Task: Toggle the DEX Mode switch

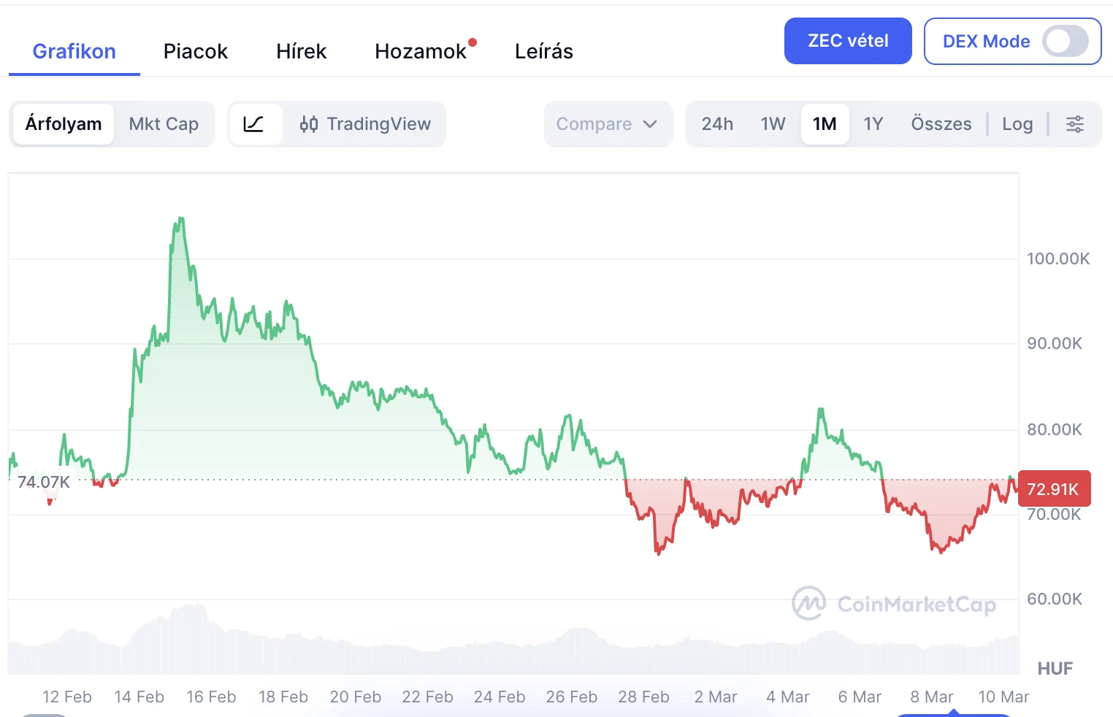Action: [1065, 42]
